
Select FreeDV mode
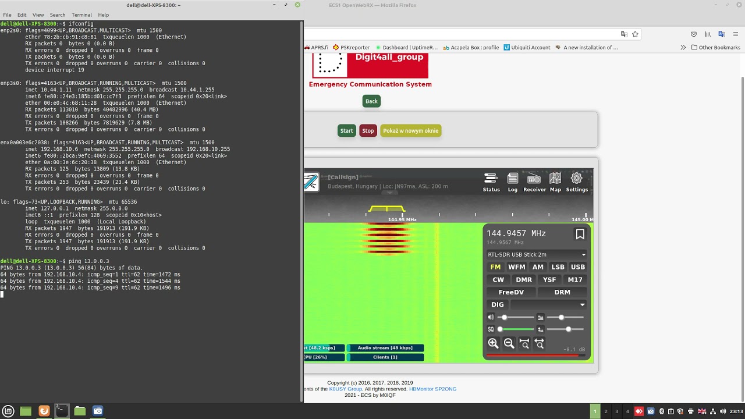[511, 292]
